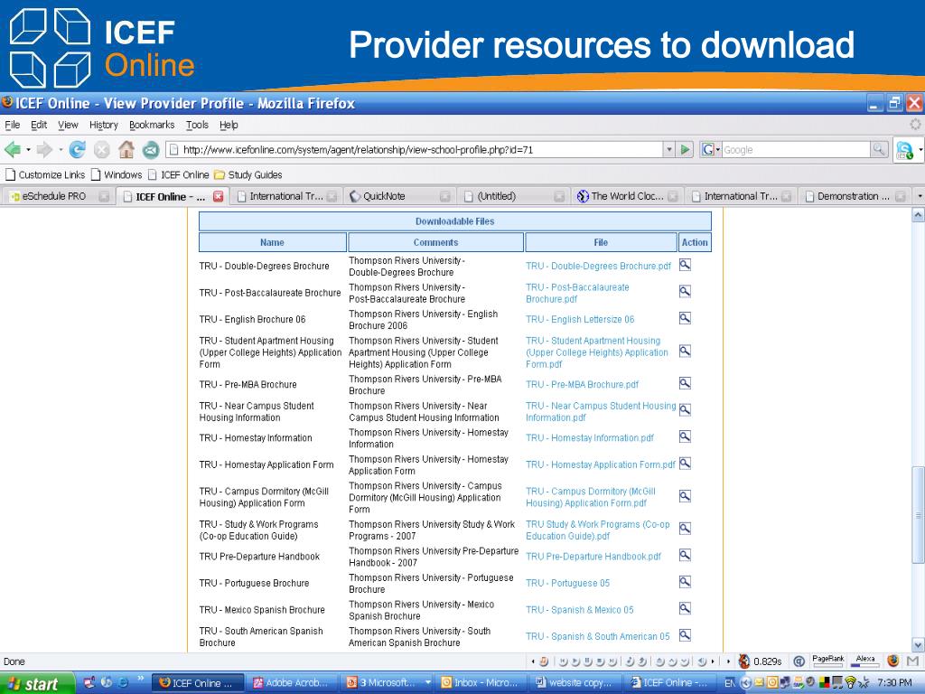The image size is (925, 694).
Task: Open the Bookmarks menu
Action: pos(152,125)
